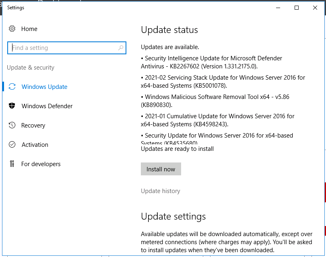Screen dimensions: 326x257
Task: Click the Updates are ready to install text
Action: pos(177,149)
